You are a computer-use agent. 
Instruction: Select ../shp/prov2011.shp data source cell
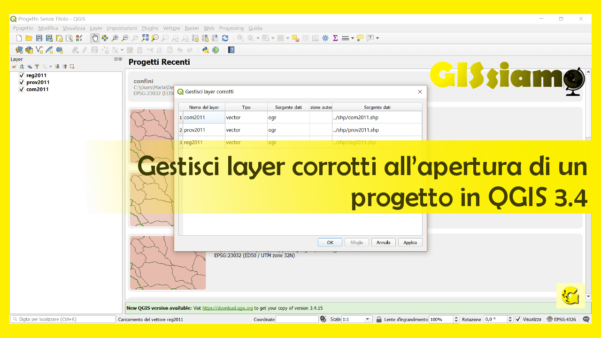pyautogui.click(x=377, y=130)
